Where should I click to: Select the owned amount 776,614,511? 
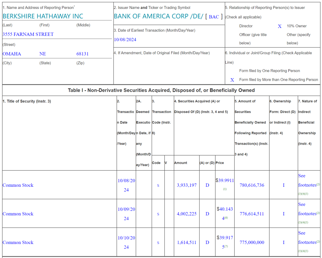click(x=252, y=214)
